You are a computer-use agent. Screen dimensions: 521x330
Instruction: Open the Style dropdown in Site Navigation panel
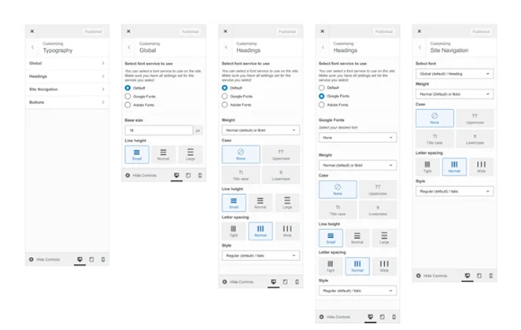pos(454,191)
